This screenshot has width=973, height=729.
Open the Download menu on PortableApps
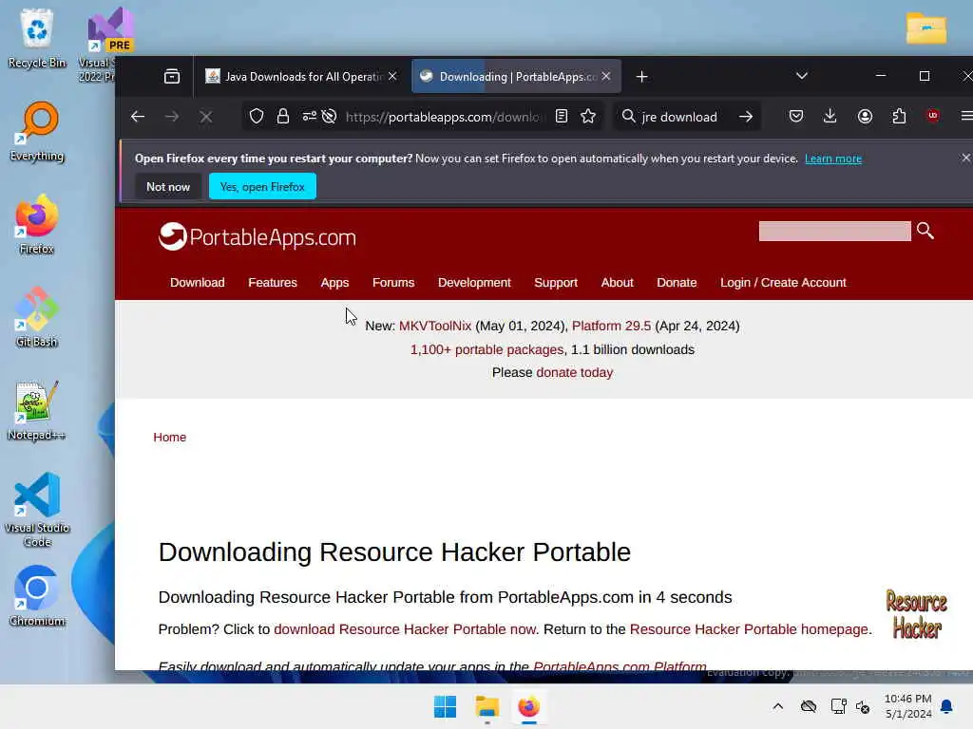pyautogui.click(x=198, y=283)
